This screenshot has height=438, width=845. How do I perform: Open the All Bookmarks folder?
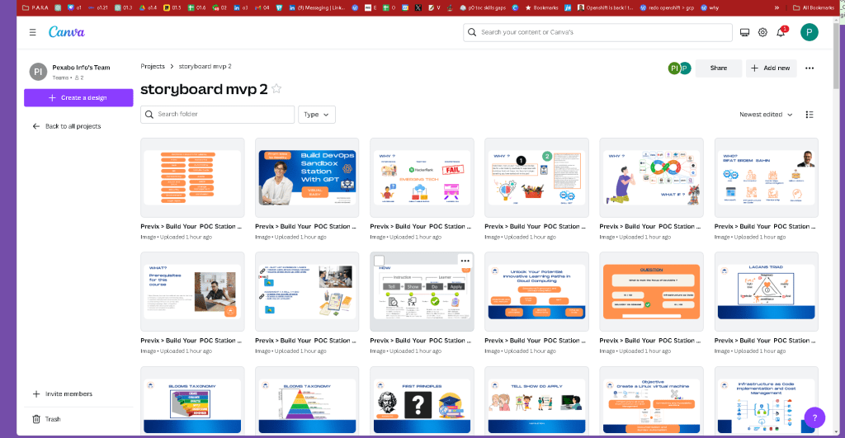click(813, 7)
